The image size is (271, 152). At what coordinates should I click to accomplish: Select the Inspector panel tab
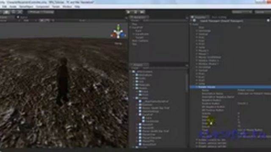pyautogui.click(x=200, y=17)
